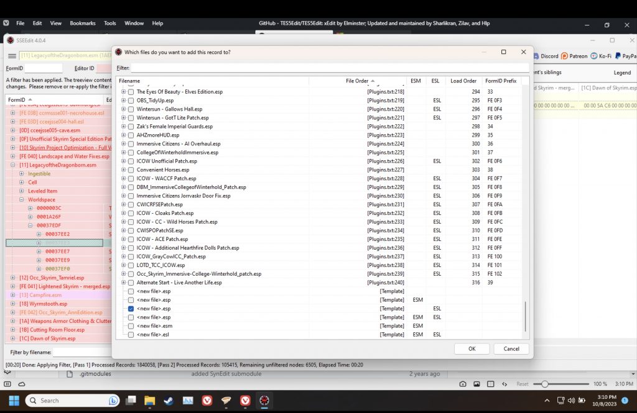Click the SSEEdit taskbar icon
The image size is (637, 413).
[264, 401]
